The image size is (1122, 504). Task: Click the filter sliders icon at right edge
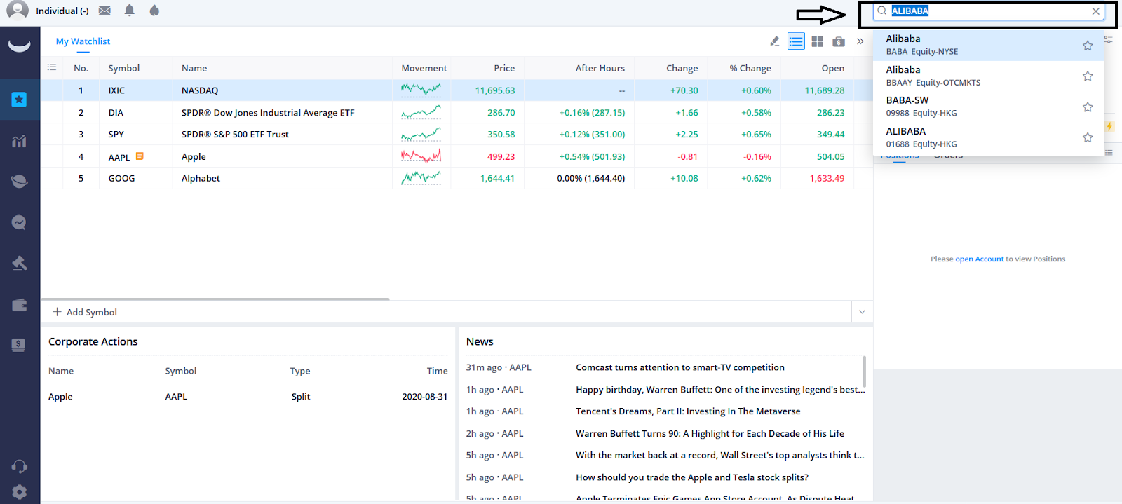(x=1109, y=40)
